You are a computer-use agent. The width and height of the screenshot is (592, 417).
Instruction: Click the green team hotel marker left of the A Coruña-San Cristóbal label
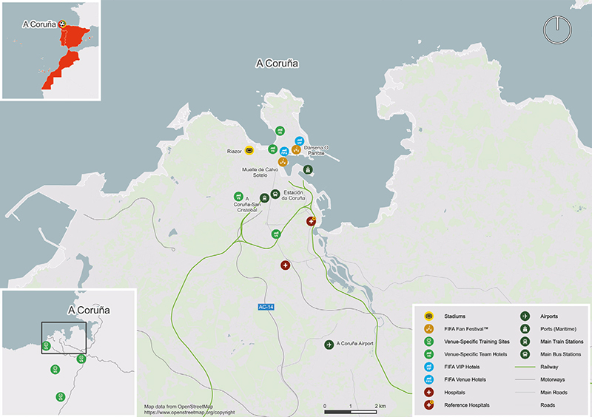(238, 196)
